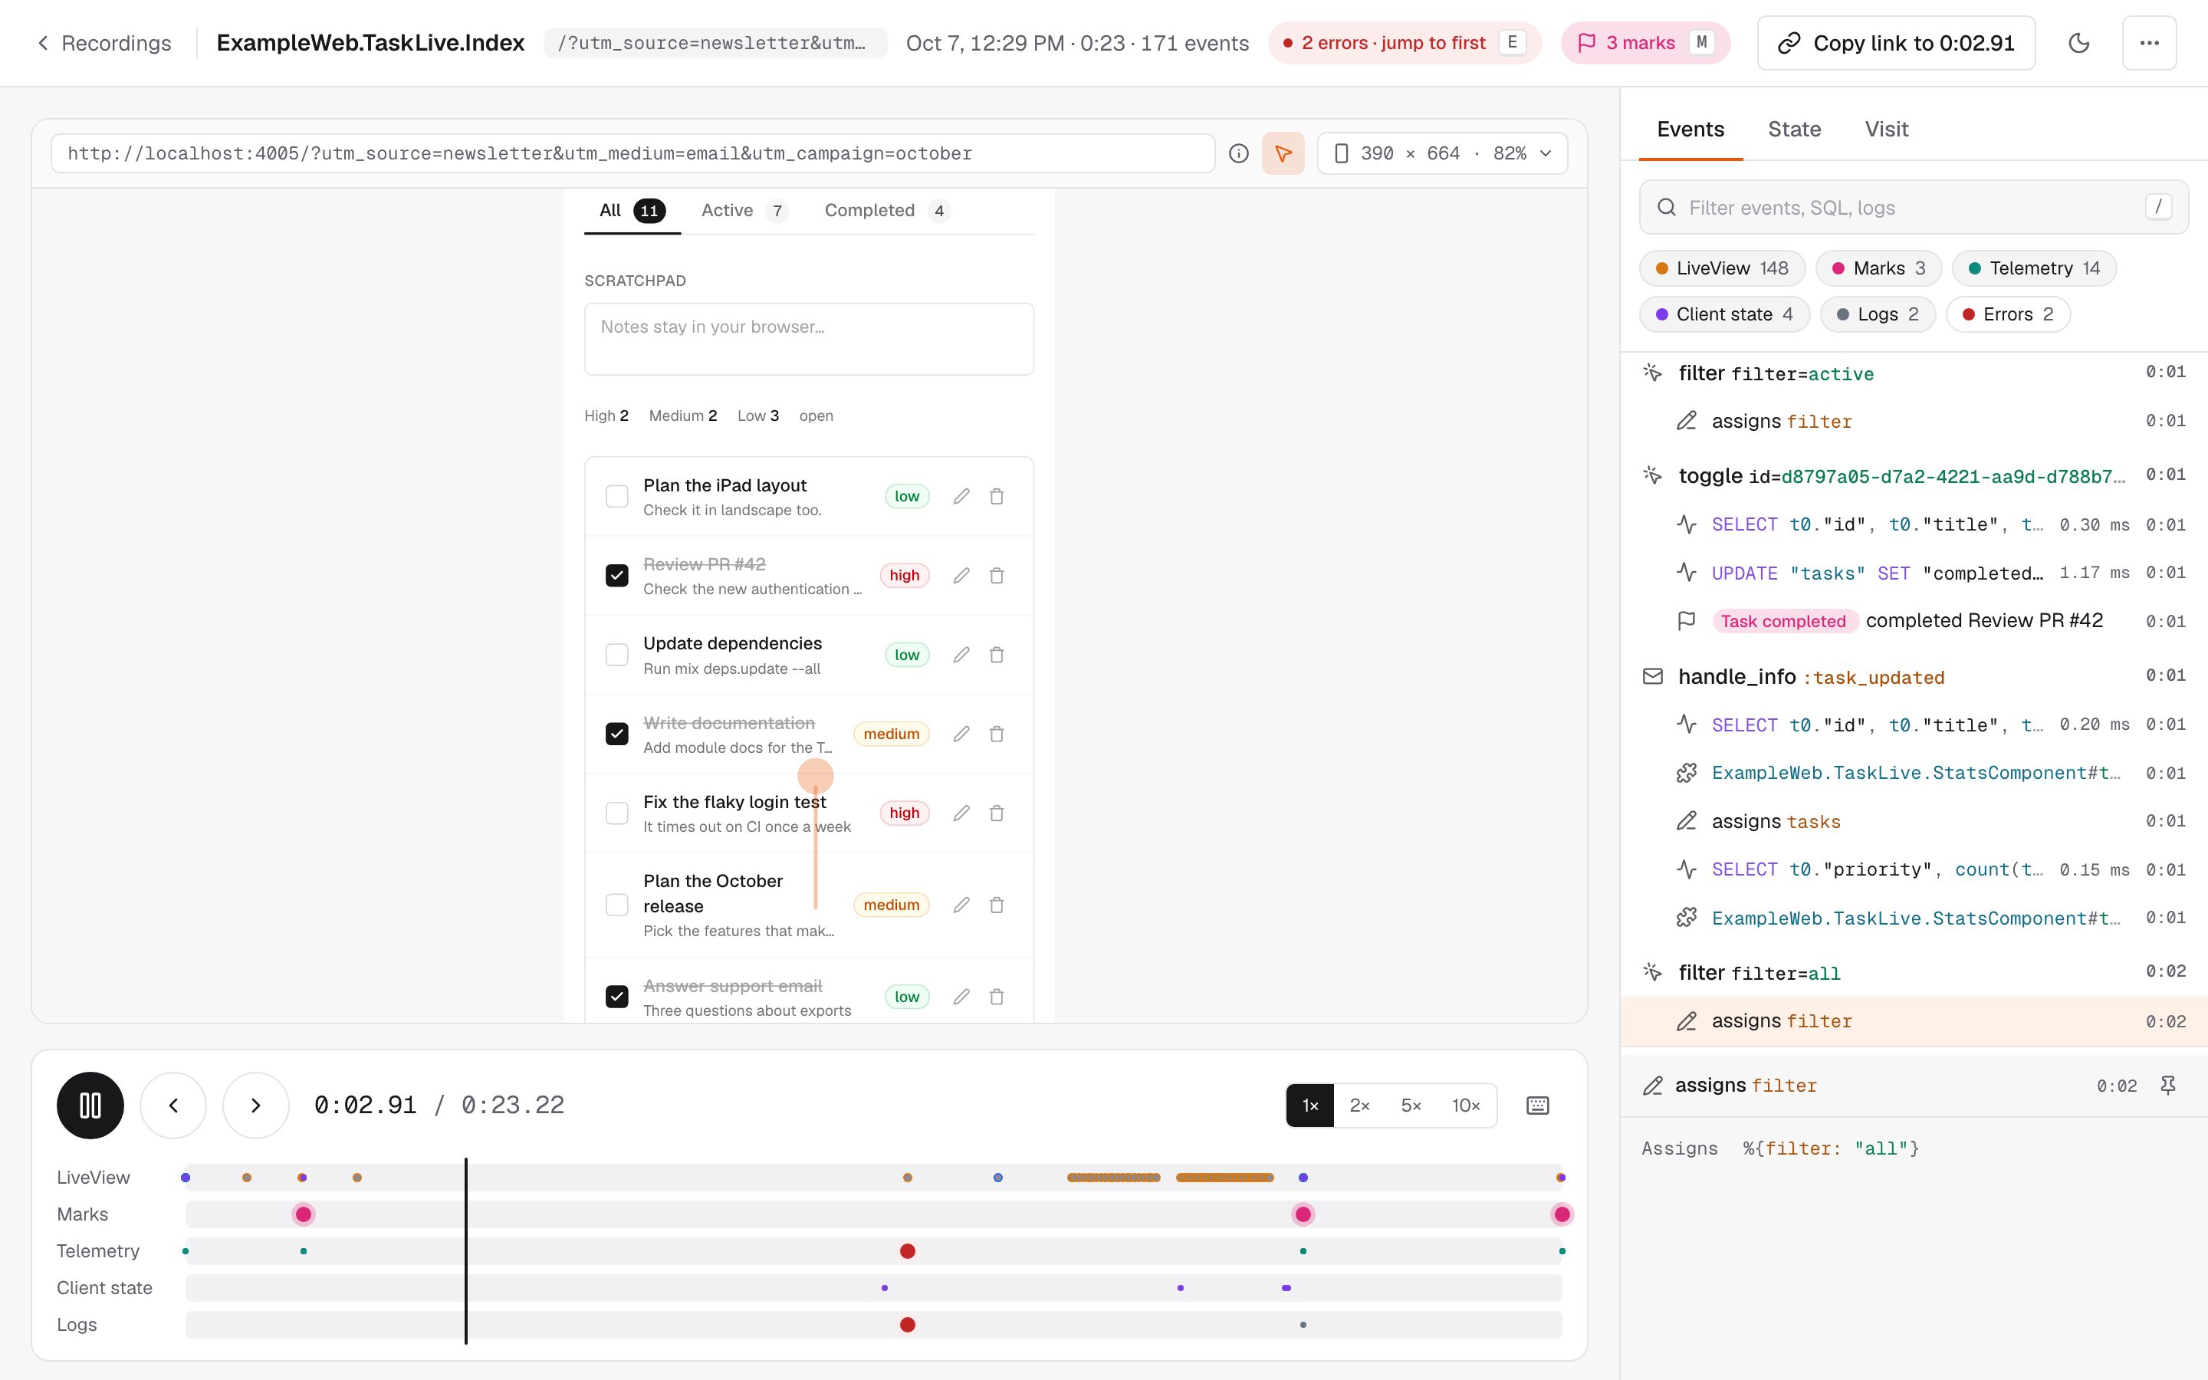This screenshot has width=2208, height=1380.
Task: Delete the Plan the October release task
Action: click(x=997, y=905)
